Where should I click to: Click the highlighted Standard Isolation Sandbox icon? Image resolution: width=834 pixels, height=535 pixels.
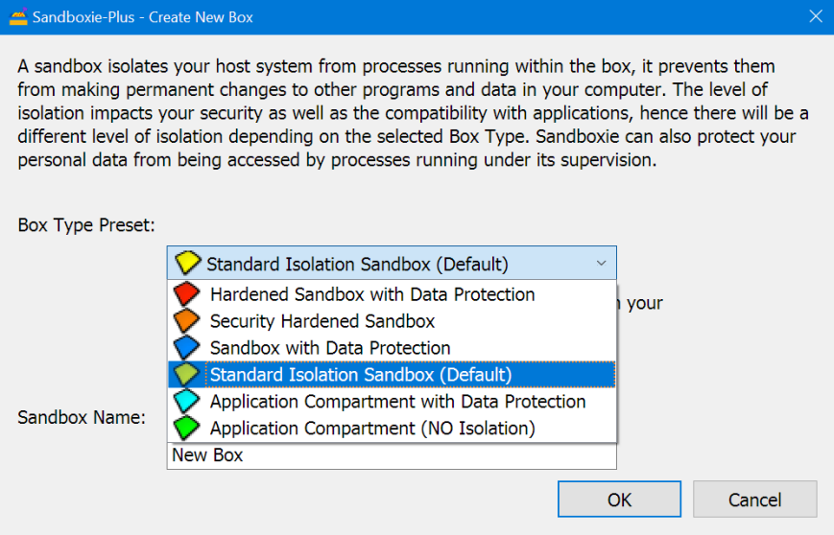tap(186, 375)
